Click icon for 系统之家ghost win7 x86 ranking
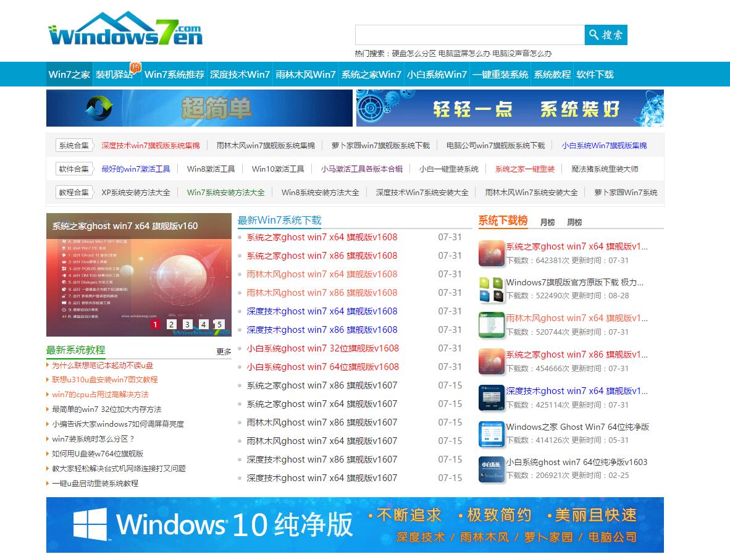This screenshot has height=554, width=730. pos(492,361)
